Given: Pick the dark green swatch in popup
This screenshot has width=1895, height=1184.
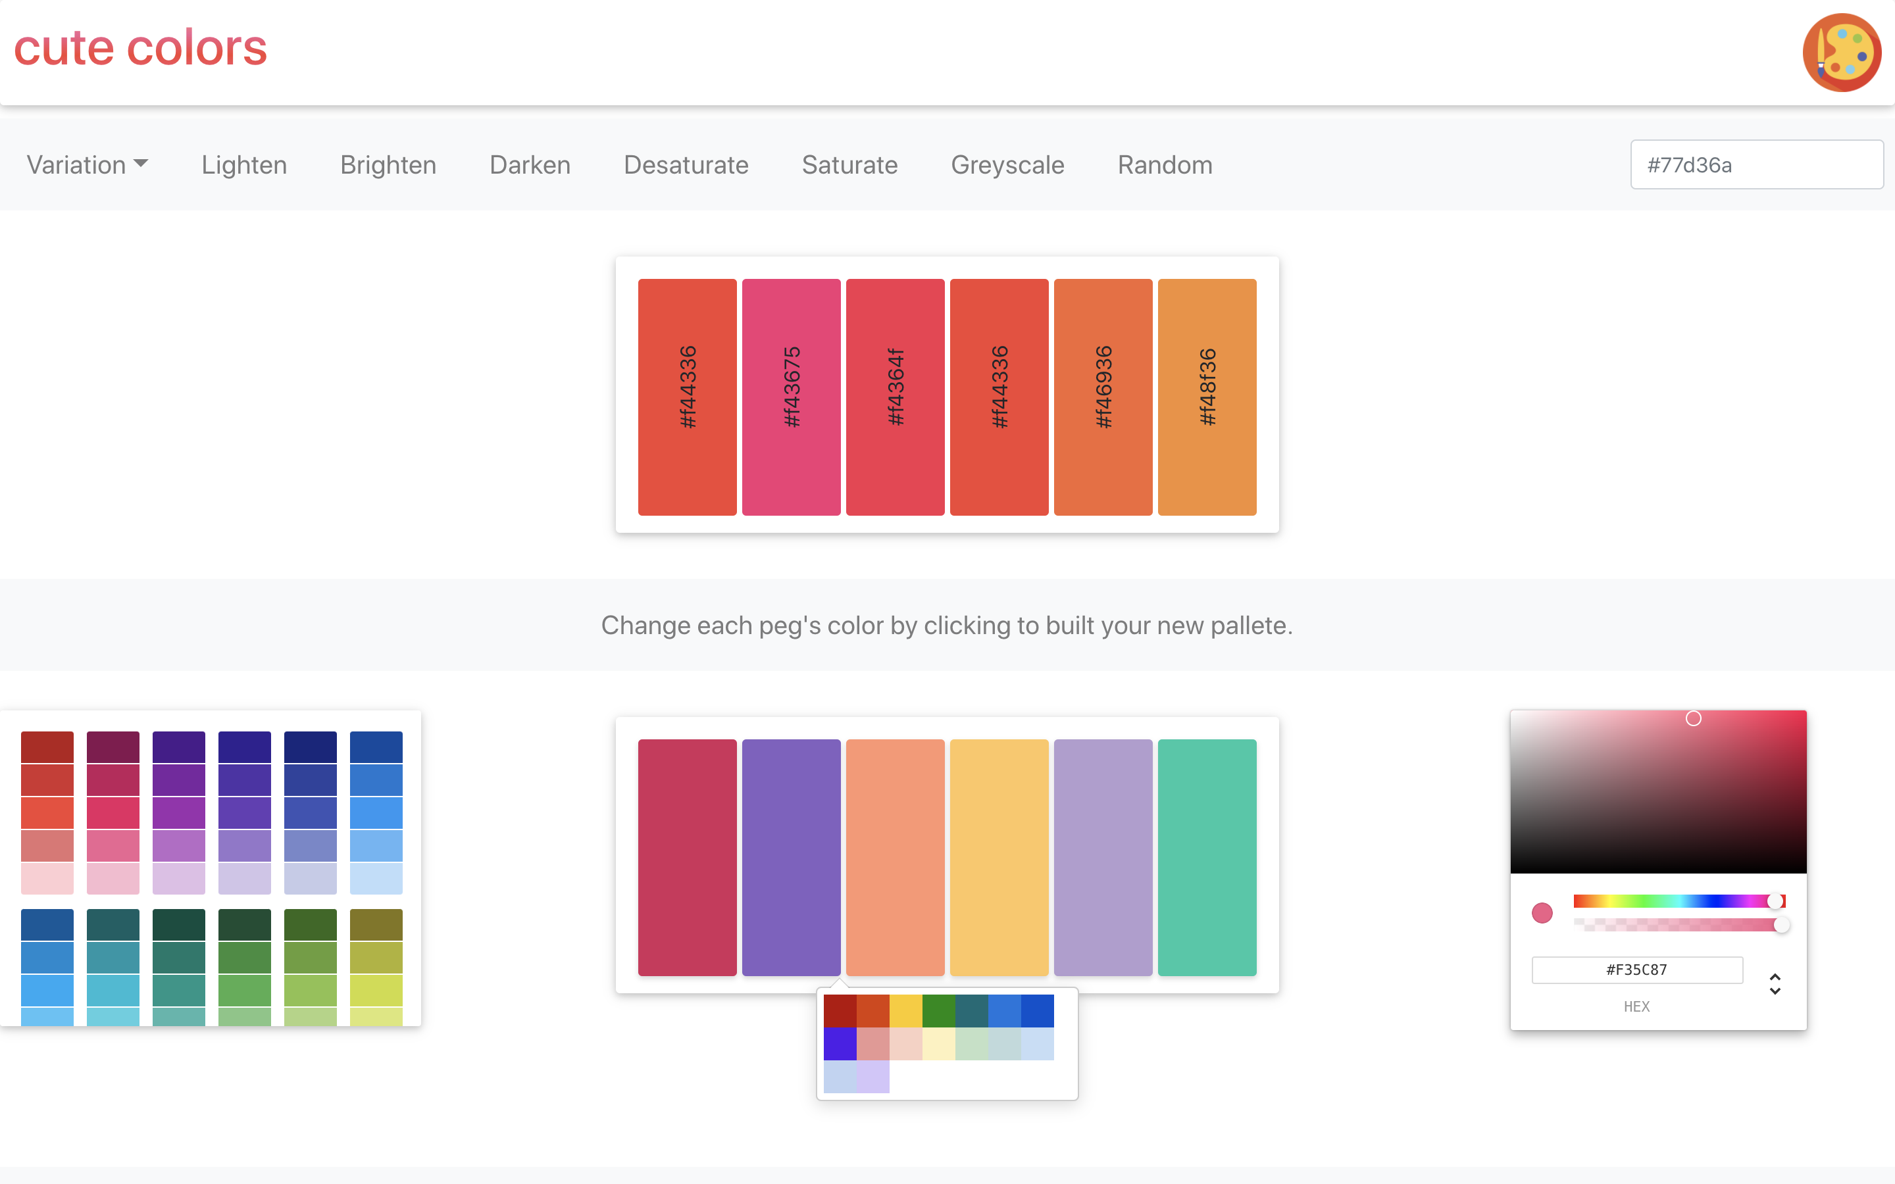Looking at the screenshot, I should click(938, 1010).
